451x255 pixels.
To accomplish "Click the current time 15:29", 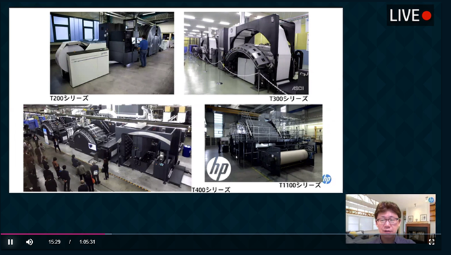I will pos(54,242).
